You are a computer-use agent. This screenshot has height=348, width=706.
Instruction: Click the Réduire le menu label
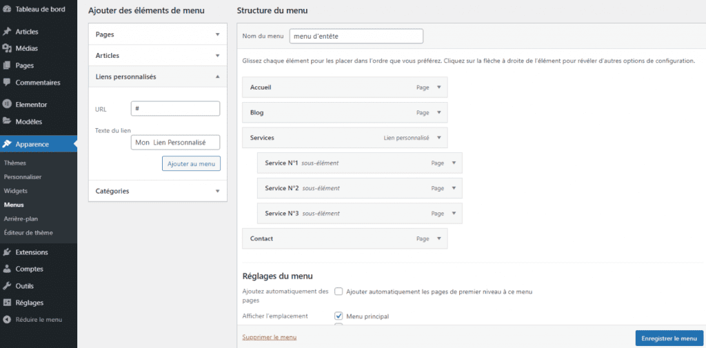[x=39, y=320]
